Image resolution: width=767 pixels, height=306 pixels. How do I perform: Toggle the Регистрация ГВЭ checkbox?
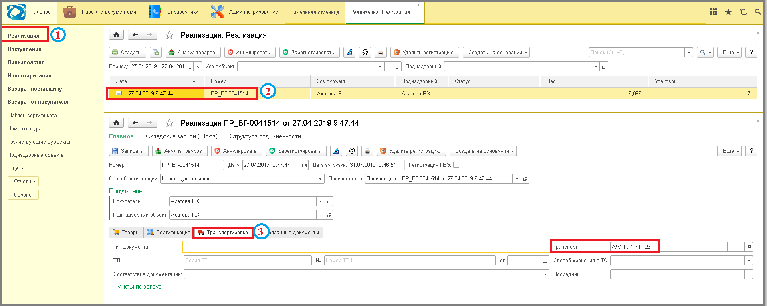pos(456,165)
